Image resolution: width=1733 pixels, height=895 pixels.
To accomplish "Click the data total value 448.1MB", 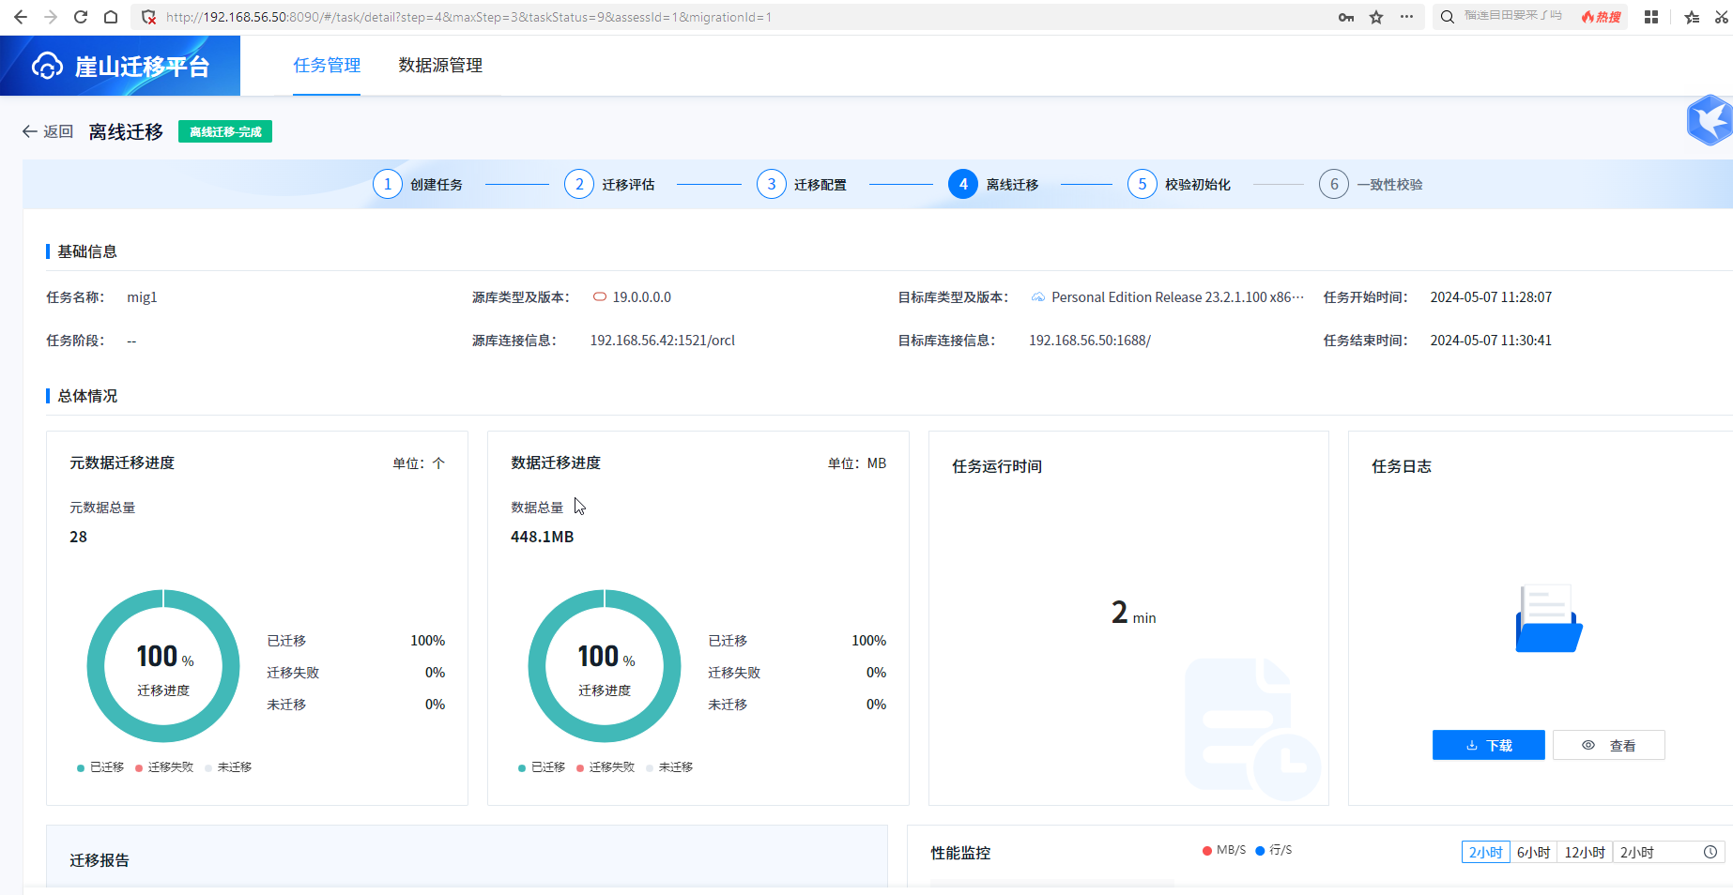I will coord(542,537).
